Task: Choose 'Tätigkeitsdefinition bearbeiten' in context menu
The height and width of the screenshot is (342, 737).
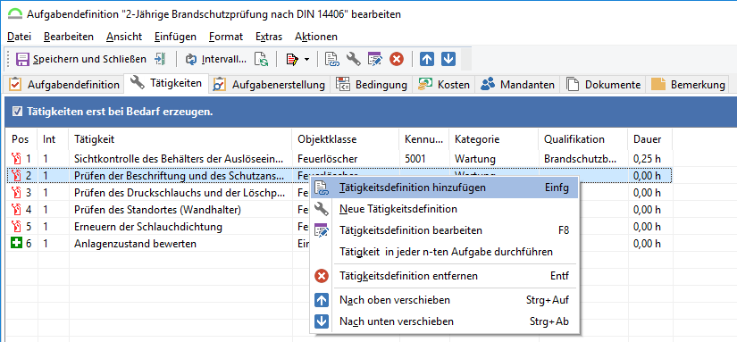Action: click(444, 230)
